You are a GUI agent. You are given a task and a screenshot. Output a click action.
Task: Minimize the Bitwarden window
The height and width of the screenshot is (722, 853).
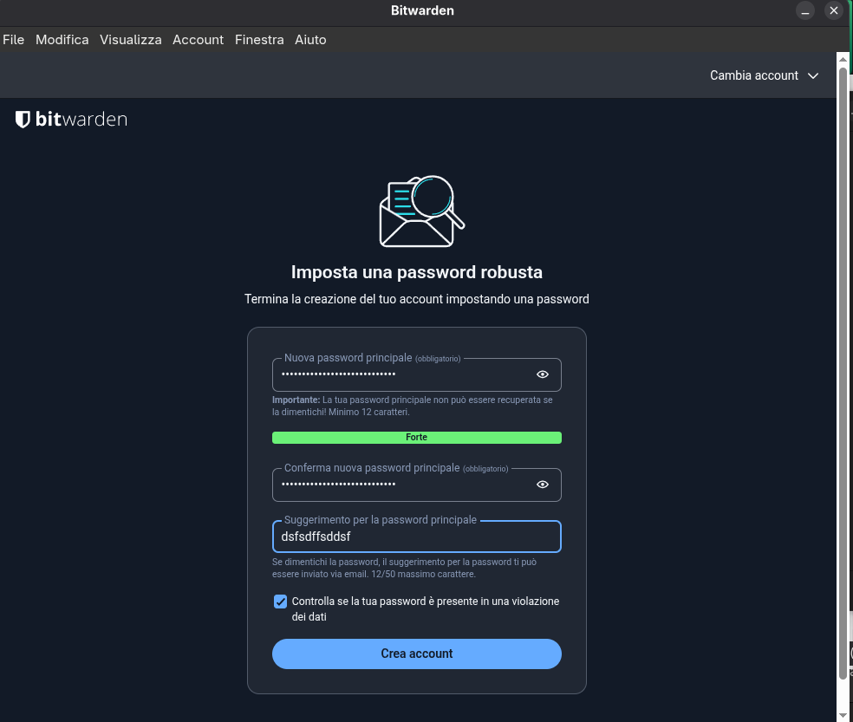coord(805,11)
